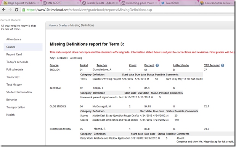Reload the page with the refresh icon
The height and width of the screenshot is (147, 236).
[16, 10]
